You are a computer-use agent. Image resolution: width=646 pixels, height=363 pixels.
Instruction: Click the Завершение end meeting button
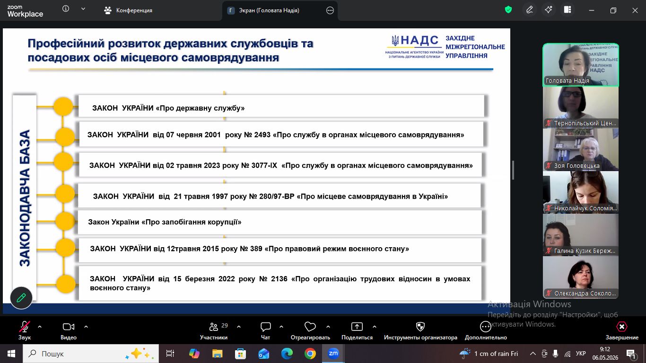pyautogui.click(x=622, y=330)
